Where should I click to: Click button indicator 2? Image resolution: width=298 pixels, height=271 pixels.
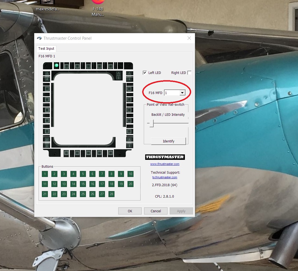coord(54,174)
